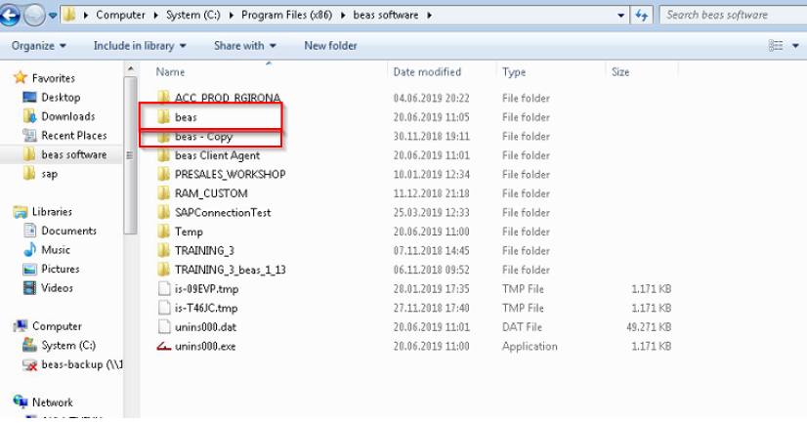This screenshot has width=807, height=424.
Task: Click beas software breadcrumb segment
Action: [386, 15]
